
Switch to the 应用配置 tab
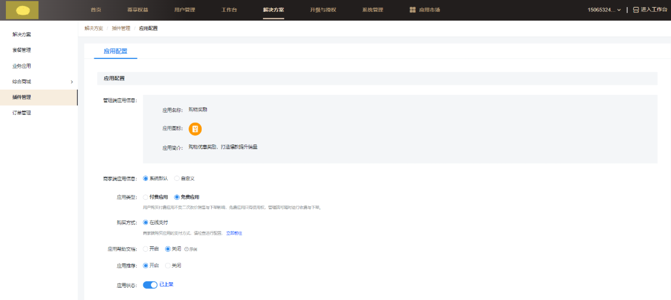(116, 51)
